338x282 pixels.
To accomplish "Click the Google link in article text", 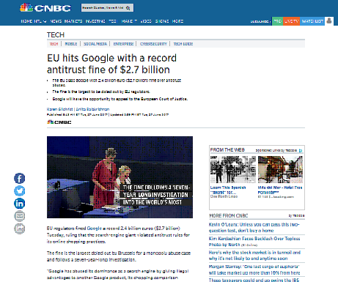I will (95, 229).
